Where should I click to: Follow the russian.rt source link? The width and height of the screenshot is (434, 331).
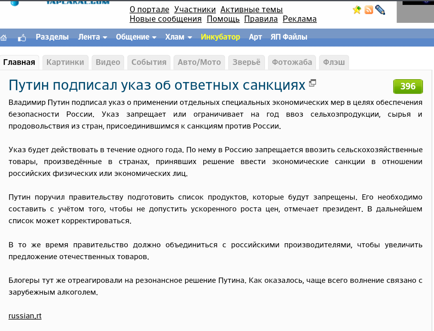tap(25, 316)
